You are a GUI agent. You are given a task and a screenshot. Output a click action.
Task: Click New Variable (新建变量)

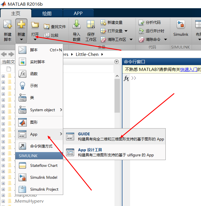coord(112,22)
